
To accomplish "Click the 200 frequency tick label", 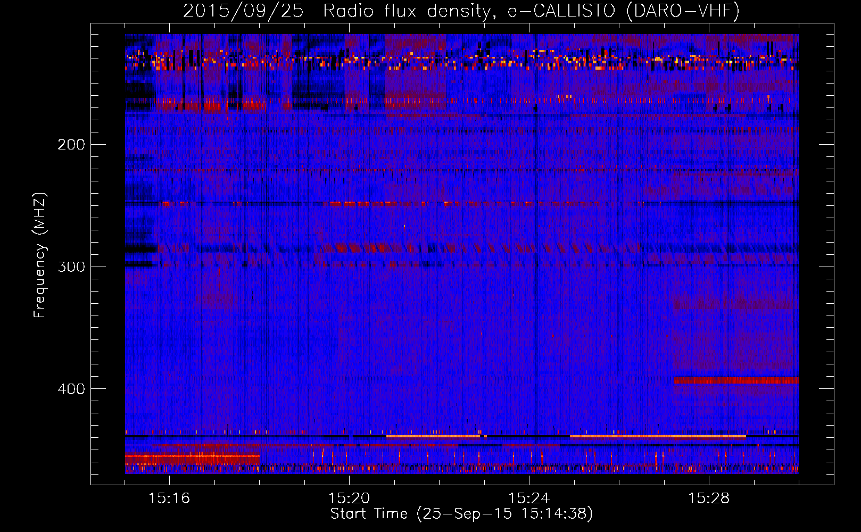I will point(71,145).
